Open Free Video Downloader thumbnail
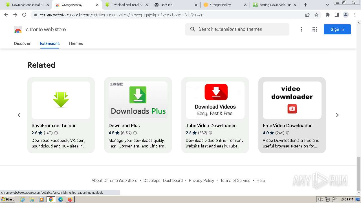 pyautogui.click(x=292, y=100)
